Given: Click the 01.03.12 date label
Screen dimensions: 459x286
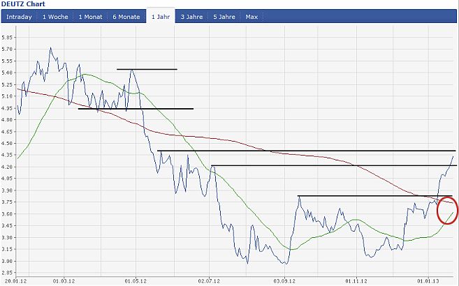Looking at the screenshot, I should (64, 281).
